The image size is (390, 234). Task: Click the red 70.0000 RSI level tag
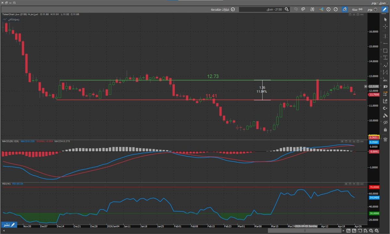(374, 187)
